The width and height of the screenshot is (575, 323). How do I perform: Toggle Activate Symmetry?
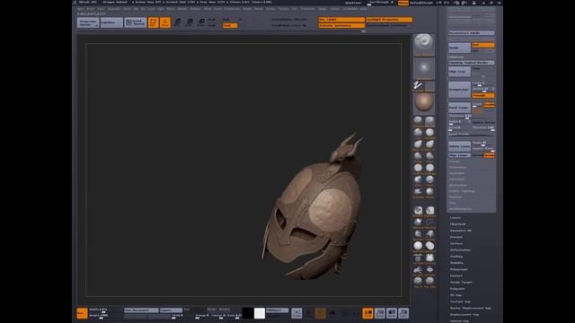tap(341, 26)
